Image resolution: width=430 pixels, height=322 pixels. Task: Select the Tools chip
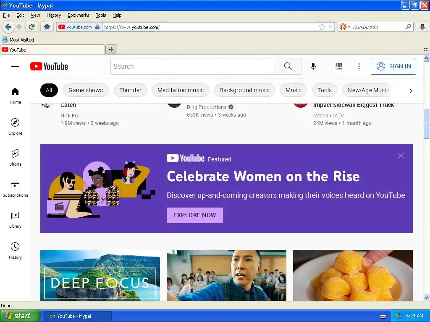tap(325, 90)
